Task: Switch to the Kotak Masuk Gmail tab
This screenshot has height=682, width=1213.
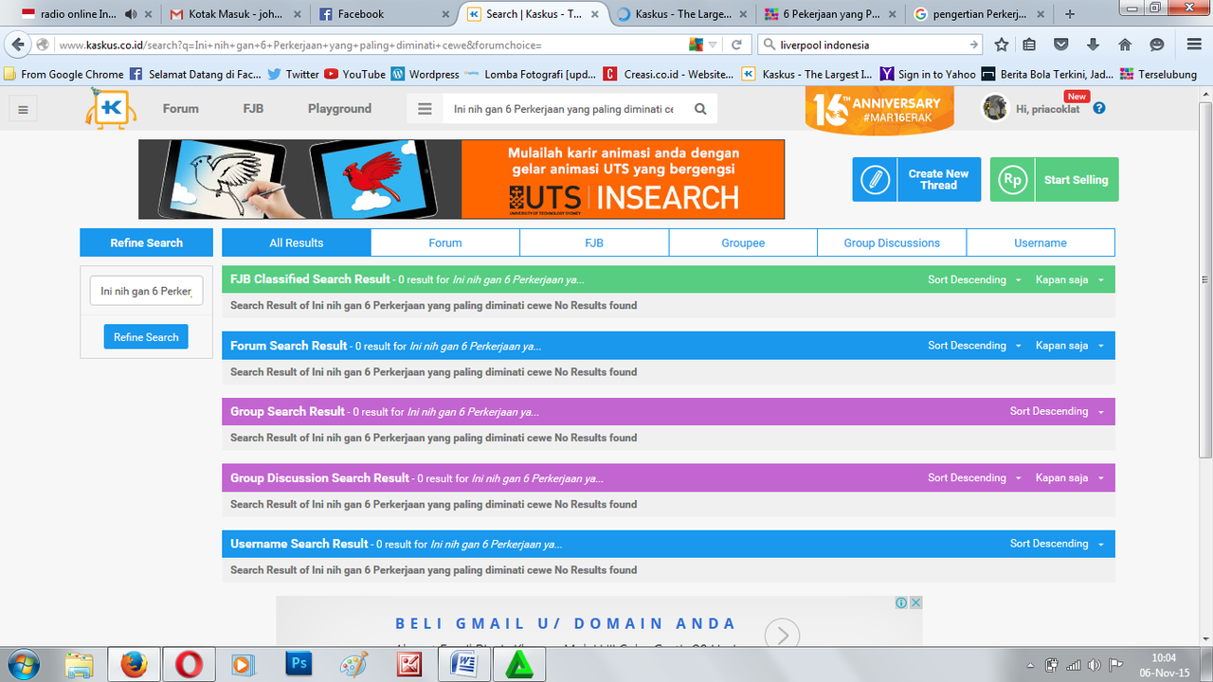Action: pyautogui.click(x=234, y=14)
